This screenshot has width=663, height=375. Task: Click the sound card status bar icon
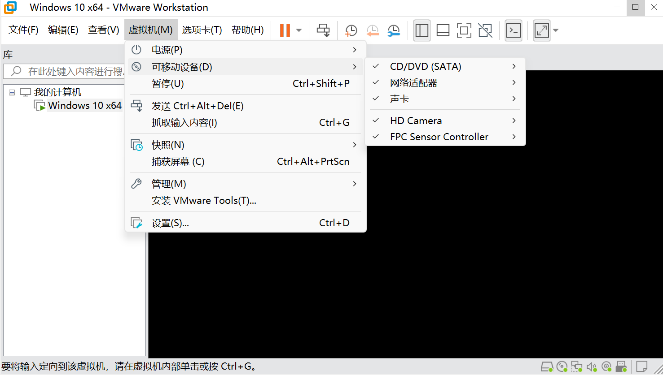coord(592,367)
